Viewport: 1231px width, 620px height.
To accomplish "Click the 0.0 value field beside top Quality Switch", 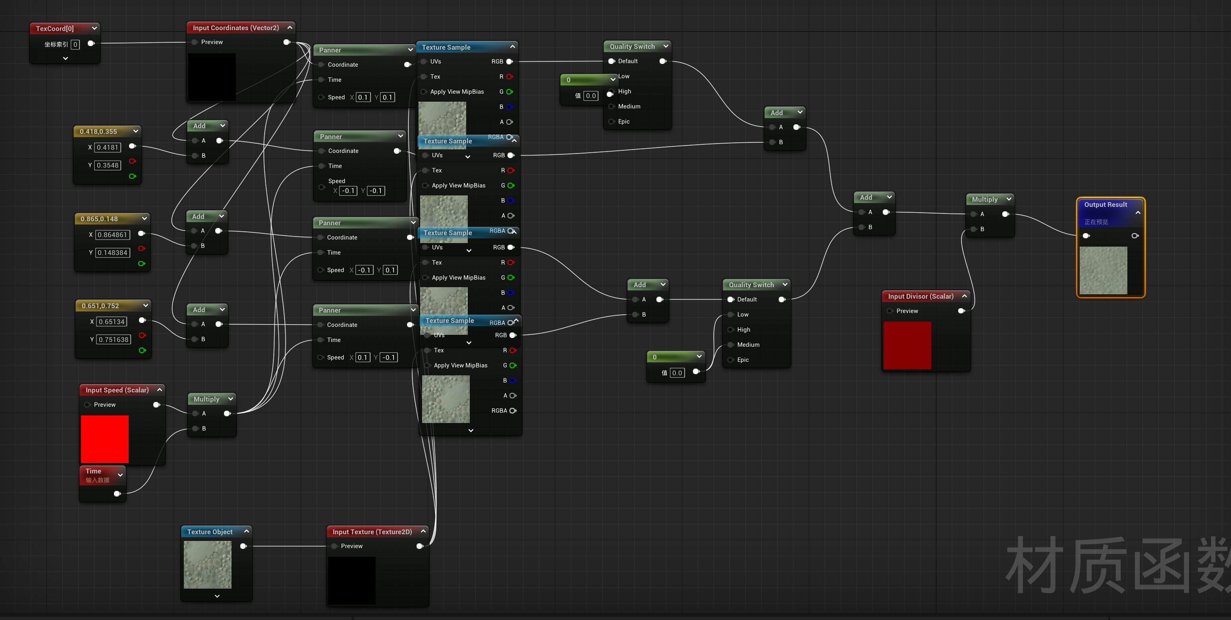I will point(590,96).
